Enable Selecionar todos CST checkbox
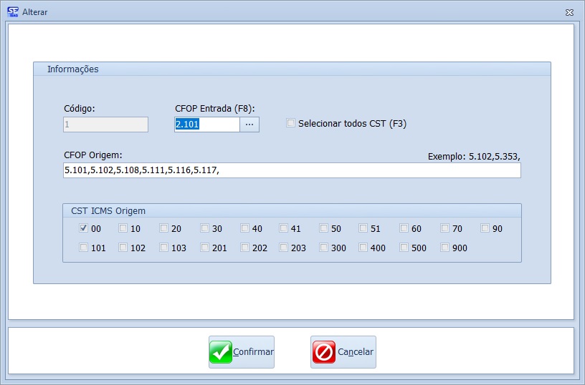585x385 pixels. [291, 123]
